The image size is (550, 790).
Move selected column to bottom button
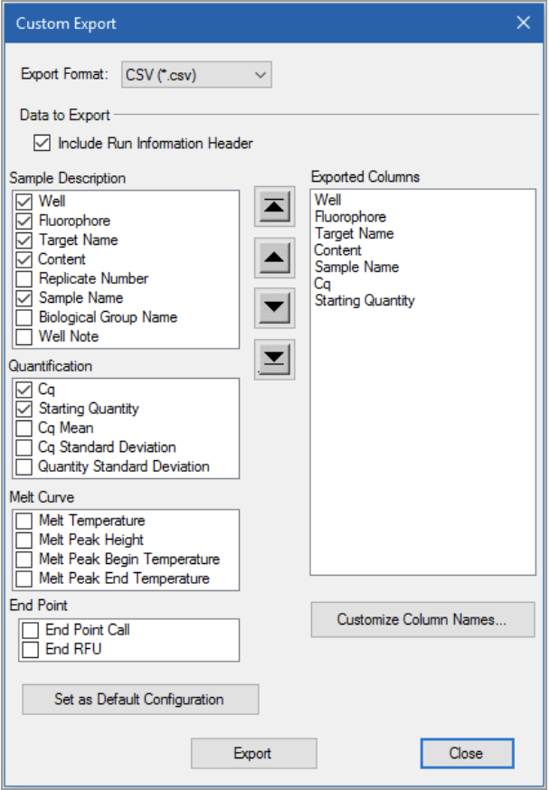274,359
